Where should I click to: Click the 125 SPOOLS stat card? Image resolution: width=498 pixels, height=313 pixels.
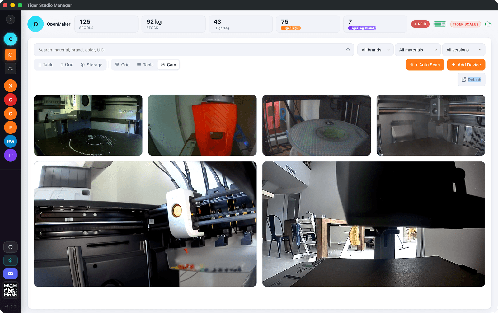(x=106, y=24)
